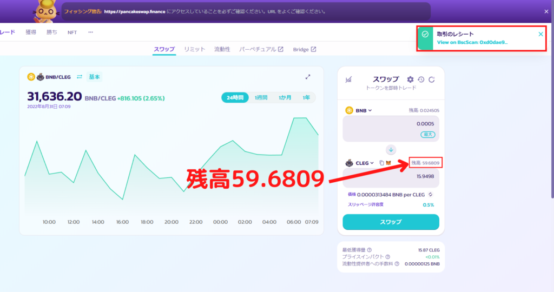Hide the chart via chart toggle icon
Viewport: 554px width, 292px height.
[x=348, y=79]
